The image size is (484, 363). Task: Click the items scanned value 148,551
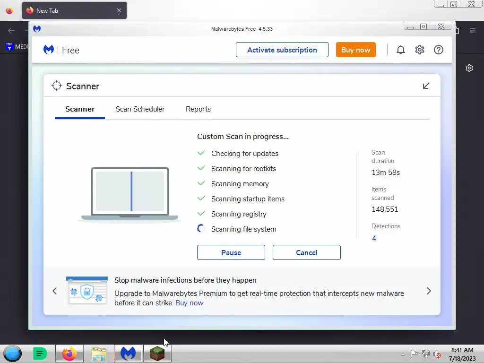pos(385,209)
